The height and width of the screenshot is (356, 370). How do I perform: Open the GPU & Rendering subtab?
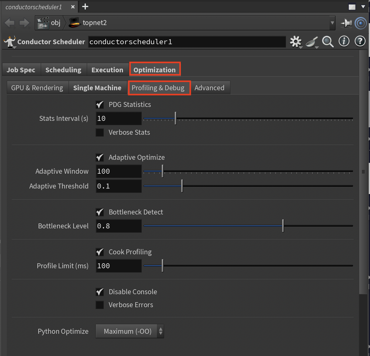pyautogui.click(x=37, y=88)
